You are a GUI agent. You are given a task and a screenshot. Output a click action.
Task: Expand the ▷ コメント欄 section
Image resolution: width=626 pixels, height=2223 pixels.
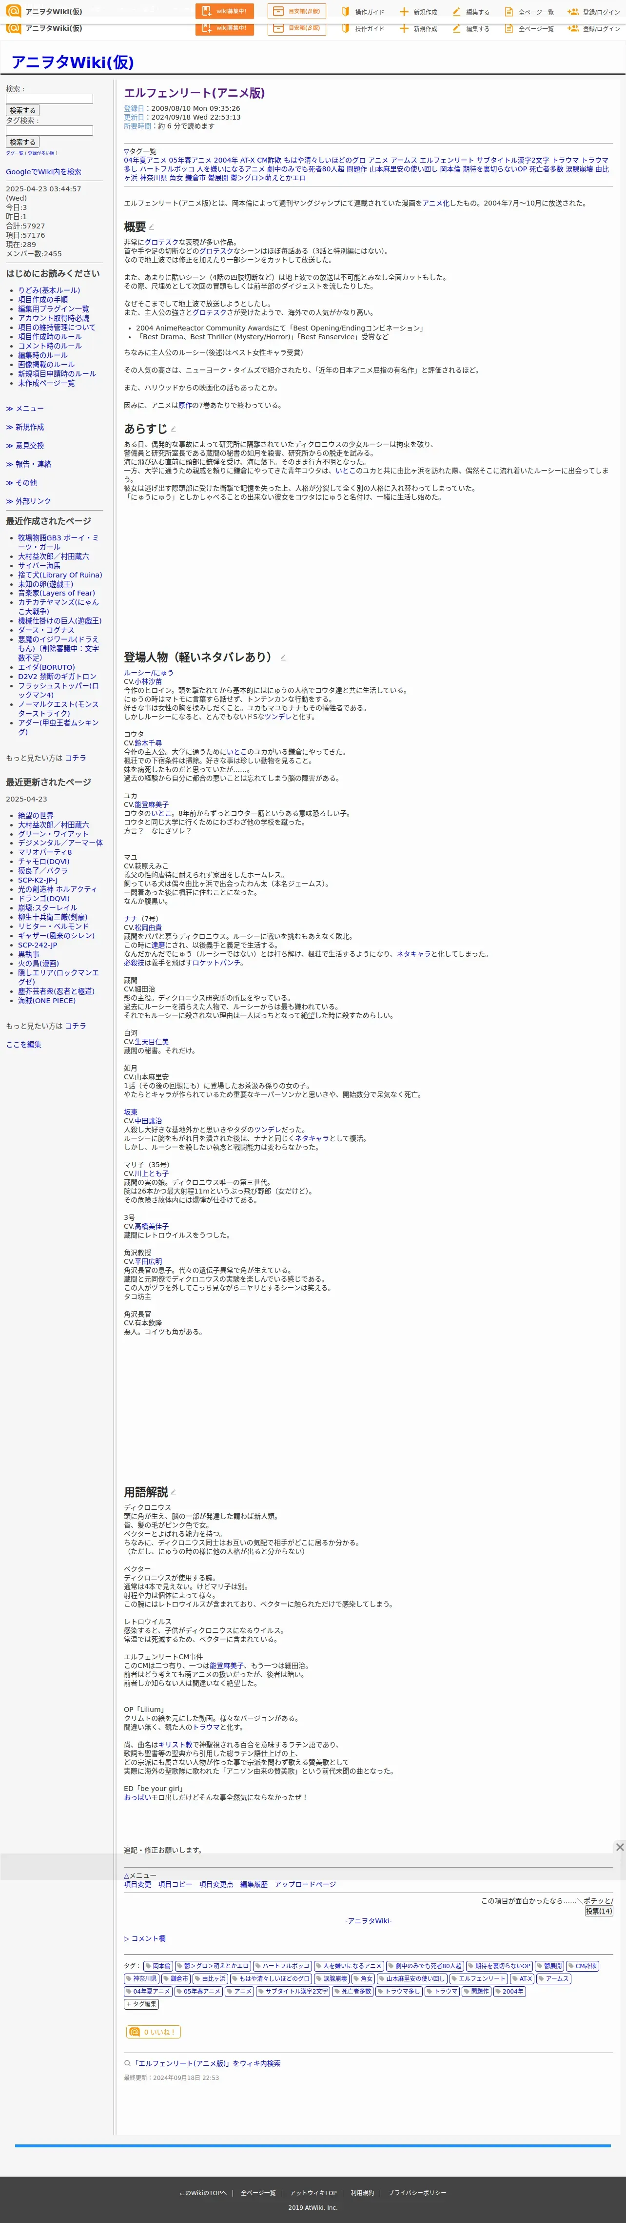click(144, 1938)
